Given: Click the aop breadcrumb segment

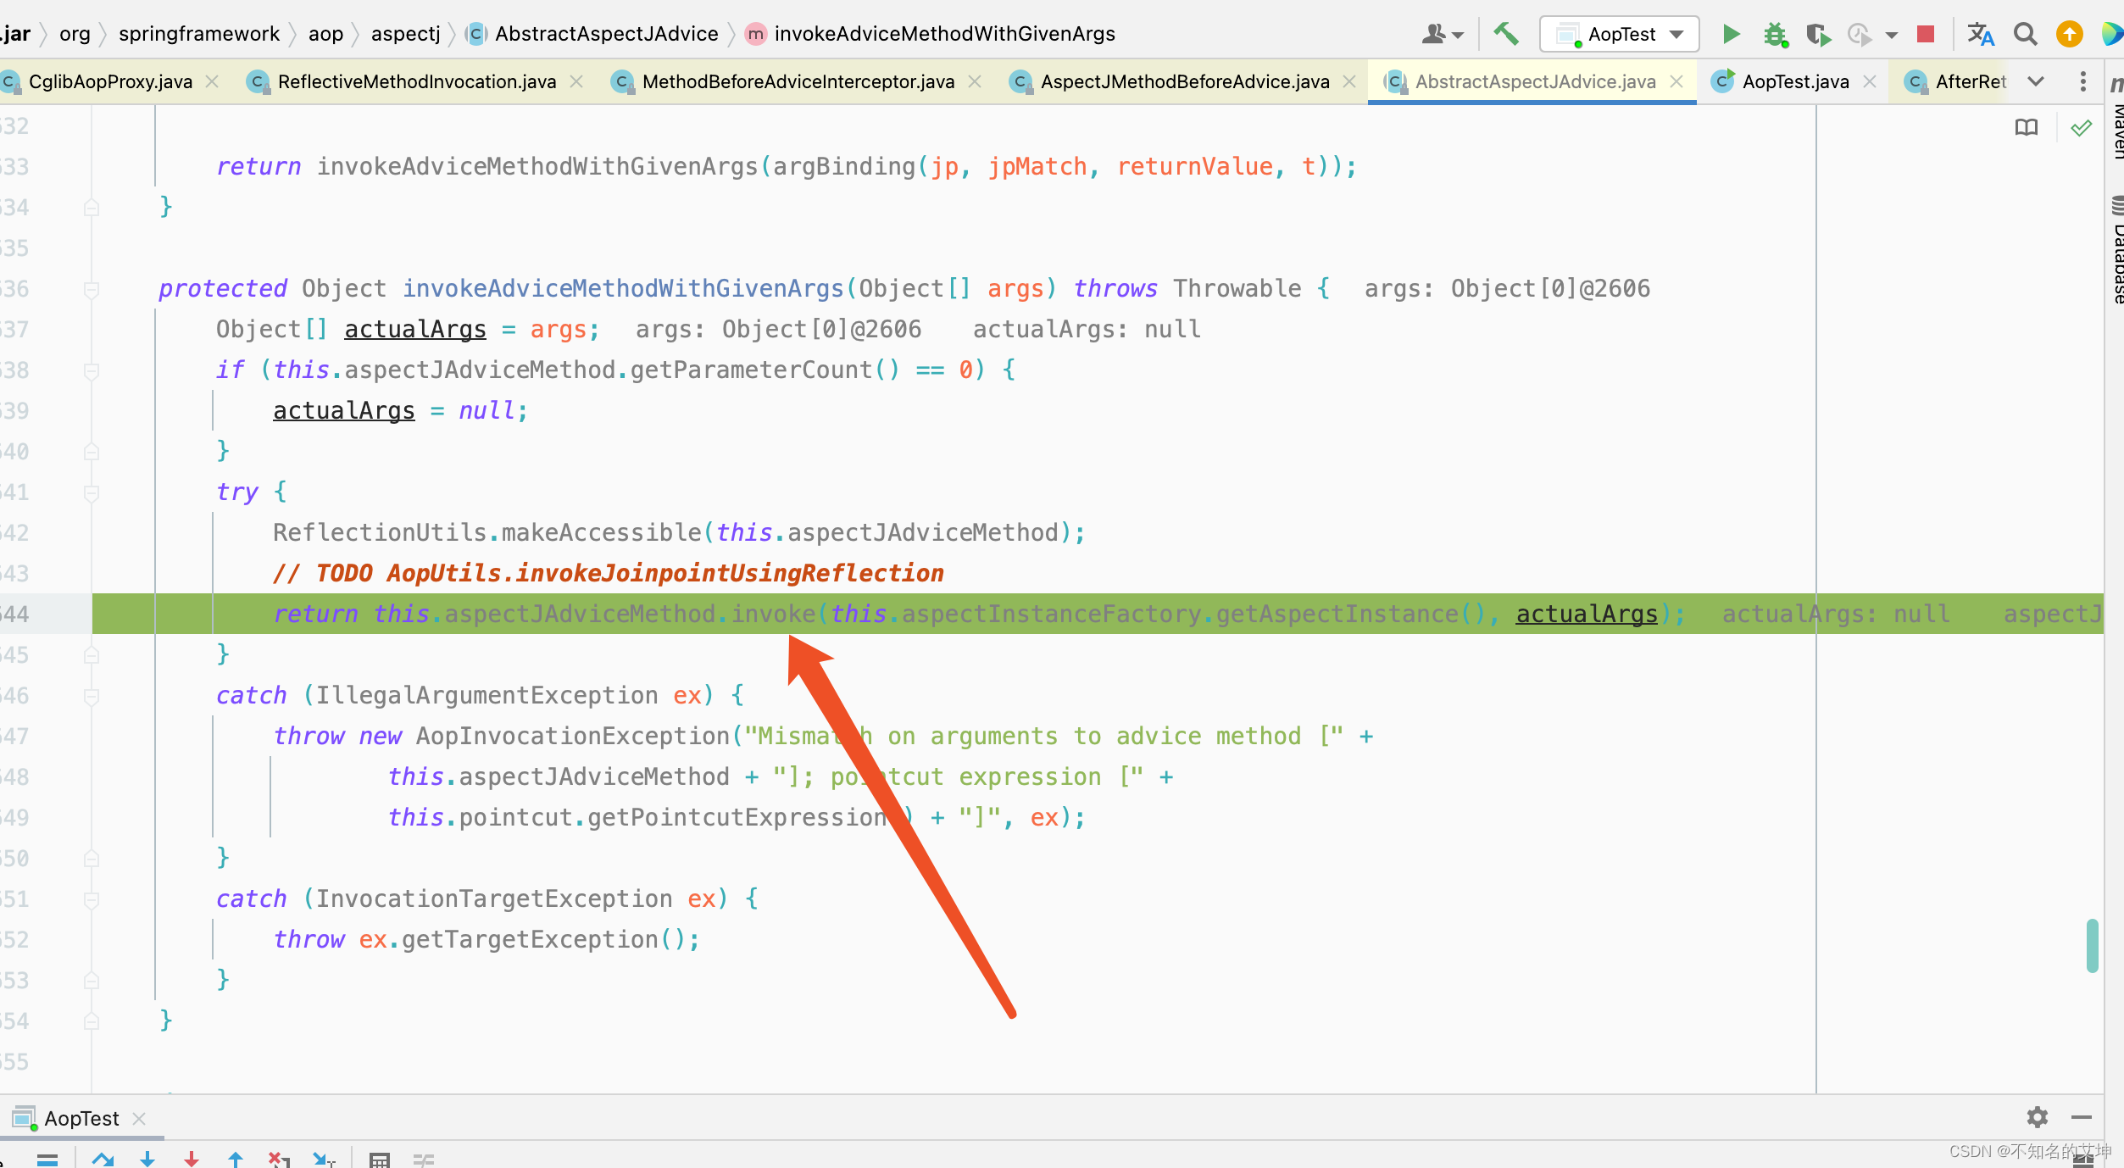Looking at the screenshot, I should [325, 34].
